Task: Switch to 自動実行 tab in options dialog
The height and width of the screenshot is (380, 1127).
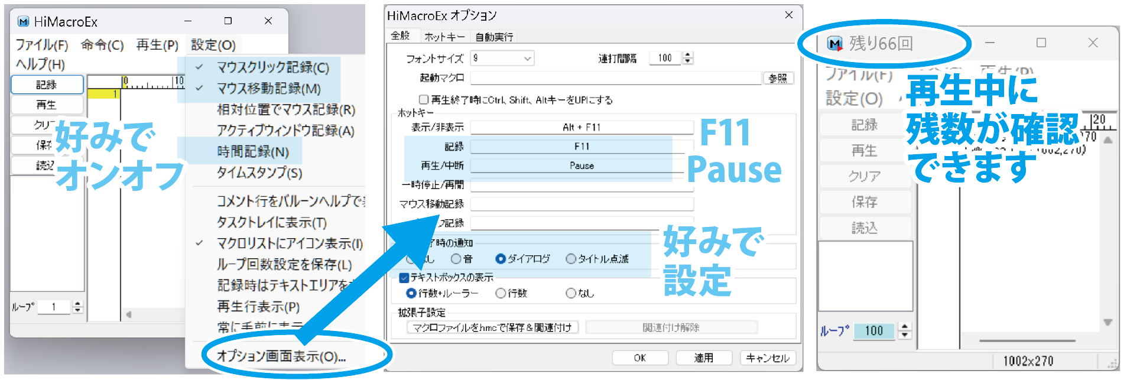Action: coord(495,37)
